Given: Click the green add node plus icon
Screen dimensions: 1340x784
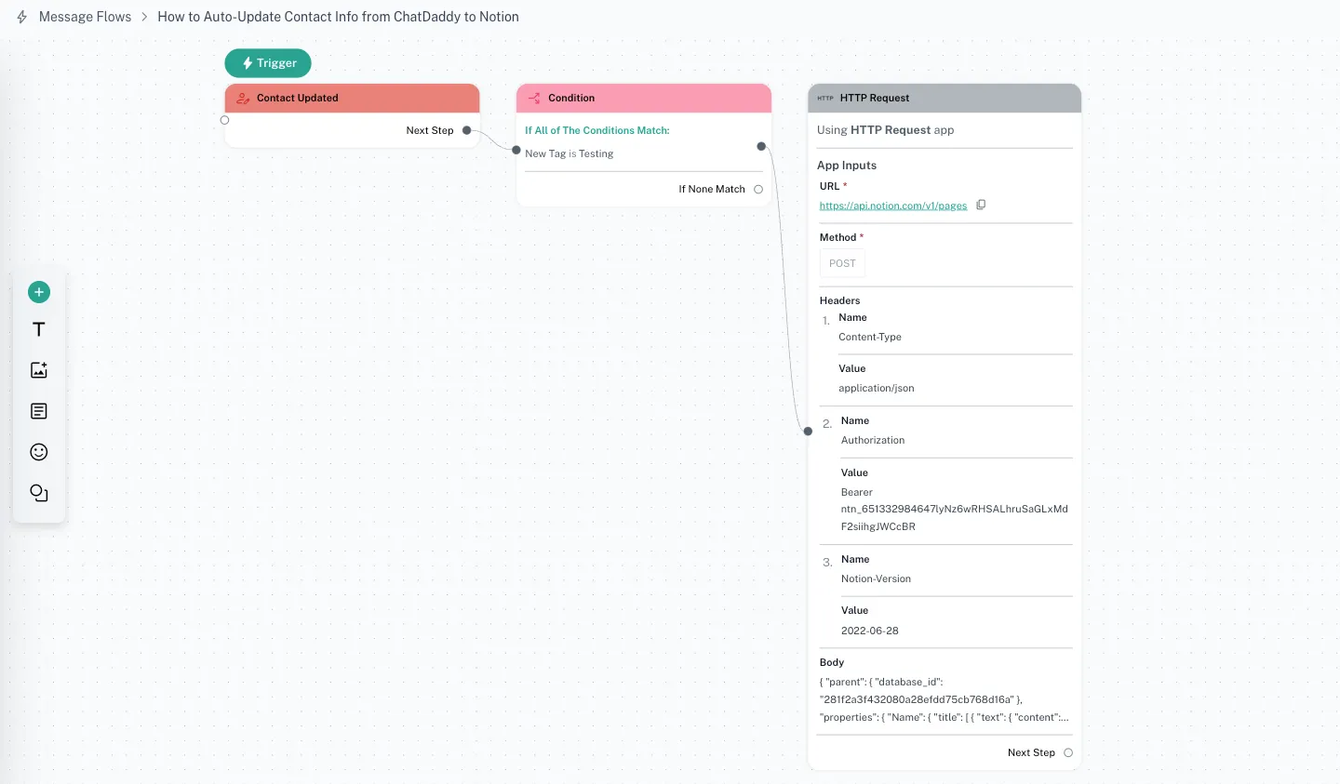Looking at the screenshot, I should click(39, 292).
